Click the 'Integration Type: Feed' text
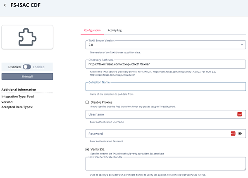 (17, 97)
